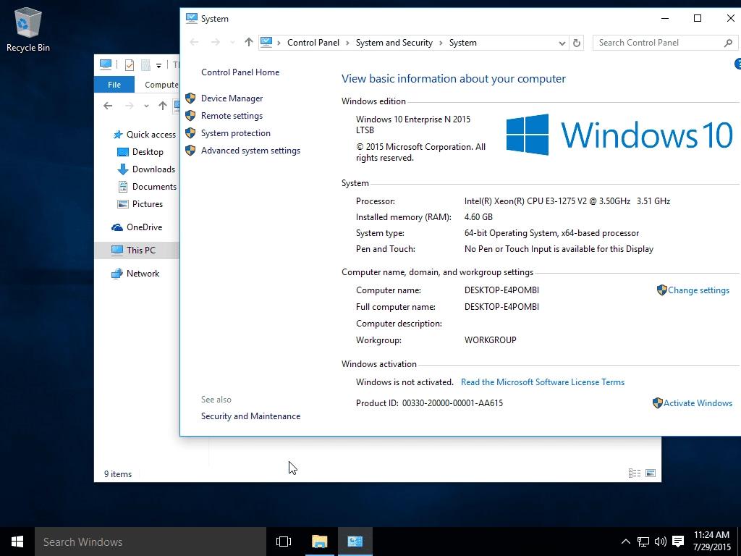Viewport: 741px width, 556px height.
Task: Switch File Explorer to details view
Action: pos(635,473)
